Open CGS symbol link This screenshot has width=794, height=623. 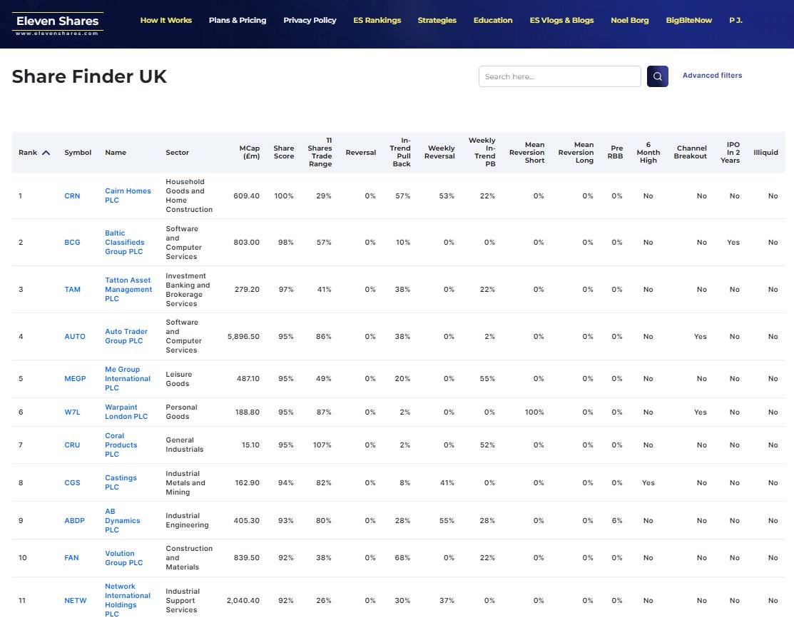pyautogui.click(x=72, y=483)
